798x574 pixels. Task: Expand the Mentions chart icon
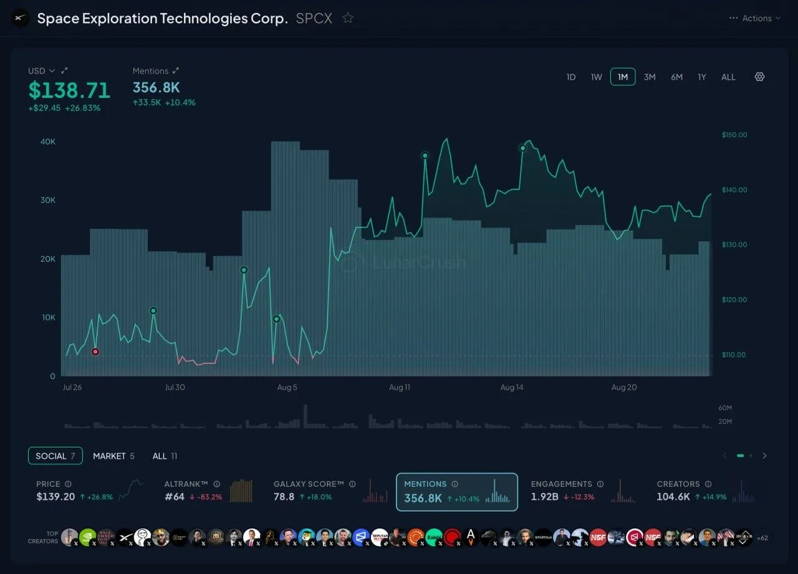coord(176,71)
